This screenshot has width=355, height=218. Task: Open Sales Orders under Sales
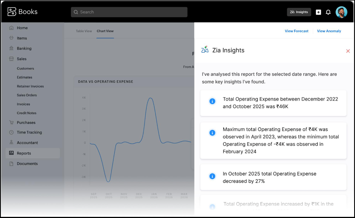tap(27, 95)
